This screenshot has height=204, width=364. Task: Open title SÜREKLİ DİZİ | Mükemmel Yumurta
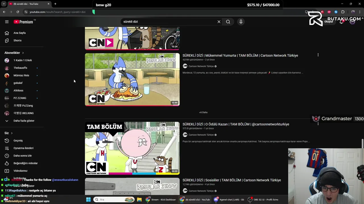240,56
